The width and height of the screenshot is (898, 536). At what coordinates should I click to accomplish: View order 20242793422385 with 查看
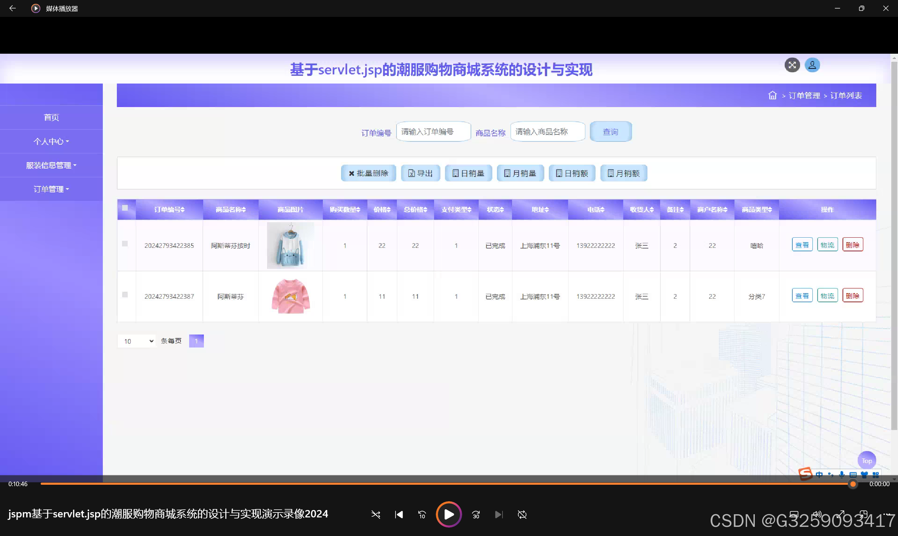tap(802, 245)
